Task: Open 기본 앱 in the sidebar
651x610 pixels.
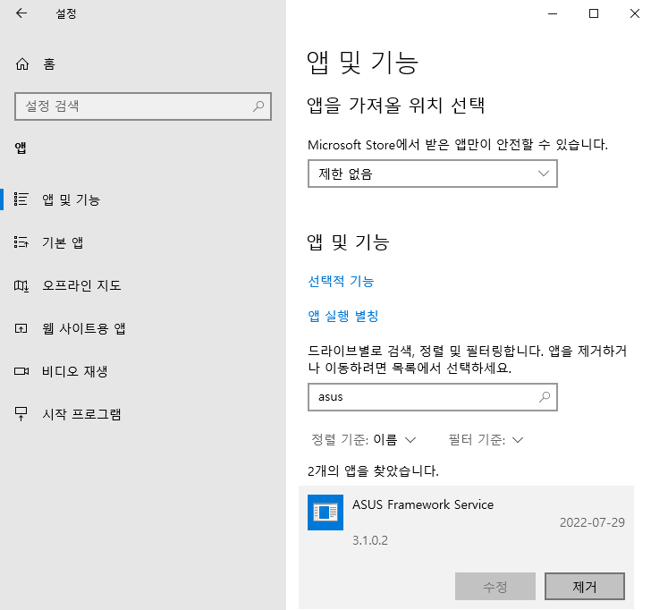Action: pyautogui.click(x=63, y=242)
